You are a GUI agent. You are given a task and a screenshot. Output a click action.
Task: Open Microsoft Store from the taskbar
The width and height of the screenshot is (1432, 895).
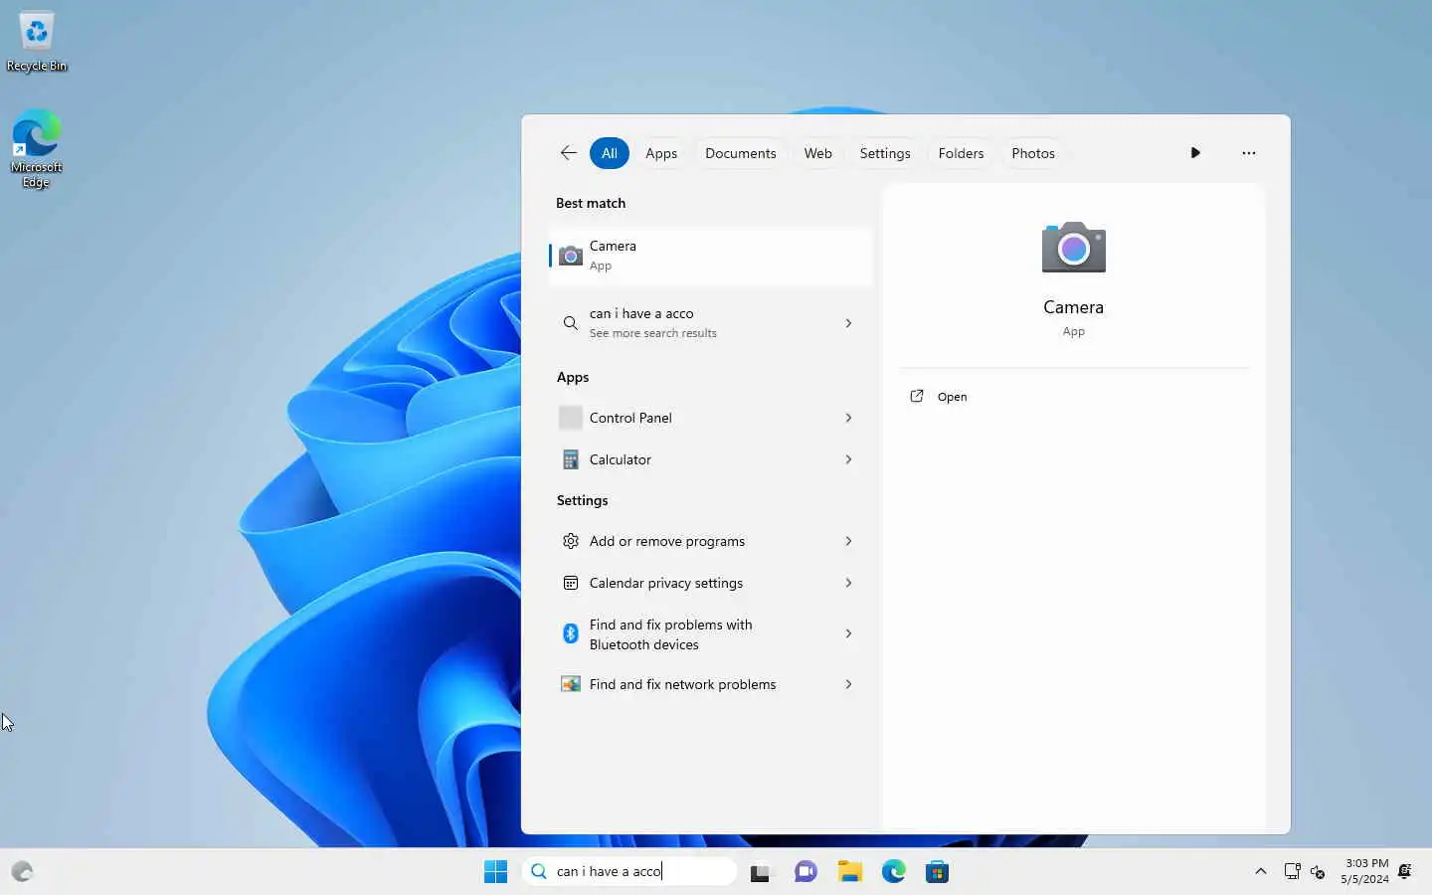(x=937, y=872)
